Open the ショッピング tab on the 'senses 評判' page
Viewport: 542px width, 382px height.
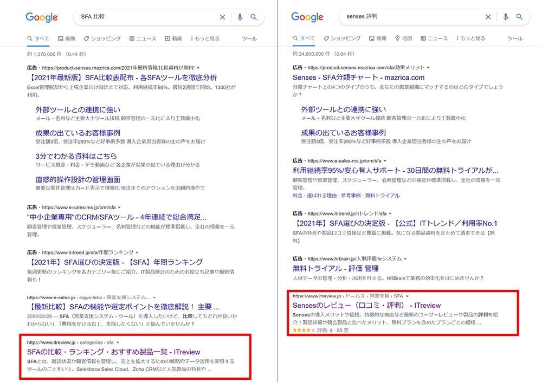pos(342,38)
